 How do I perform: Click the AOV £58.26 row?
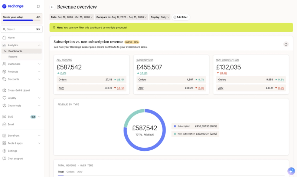tap(171, 88)
